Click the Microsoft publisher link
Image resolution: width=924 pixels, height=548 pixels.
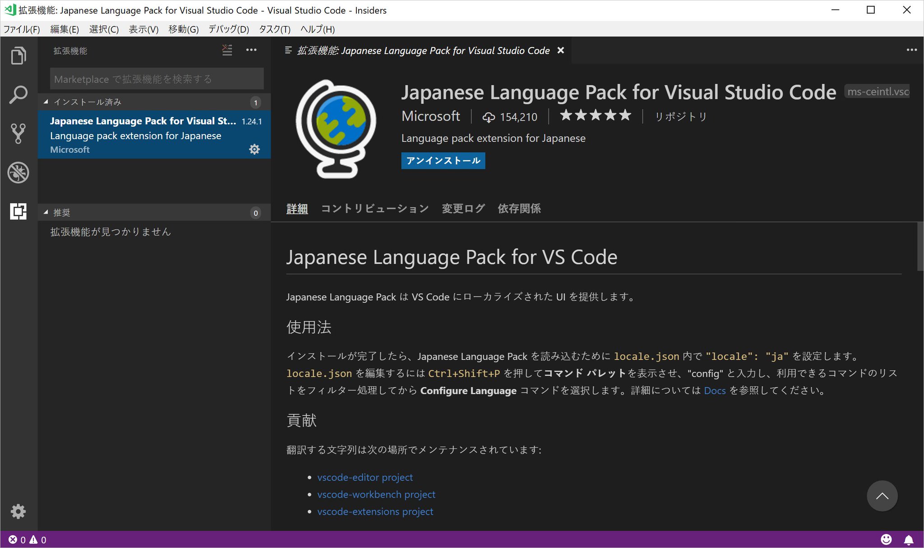(430, 116)
